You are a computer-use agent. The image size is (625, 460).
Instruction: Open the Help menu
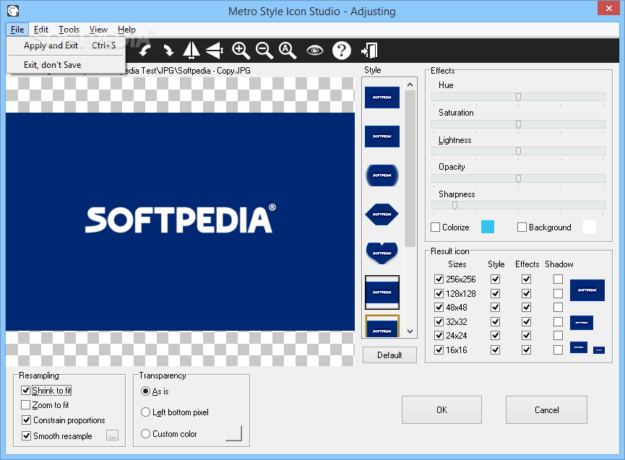point(126,30)
